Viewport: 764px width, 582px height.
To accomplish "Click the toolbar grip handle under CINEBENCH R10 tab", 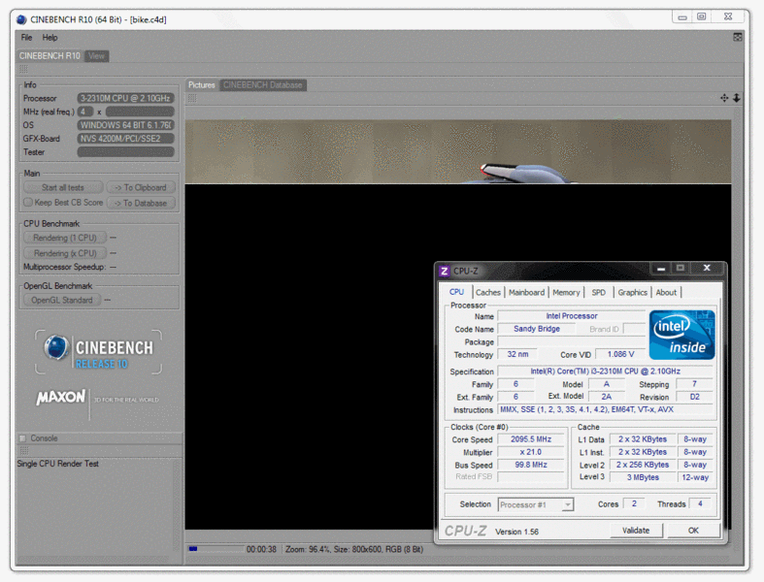I will [23, 69].
